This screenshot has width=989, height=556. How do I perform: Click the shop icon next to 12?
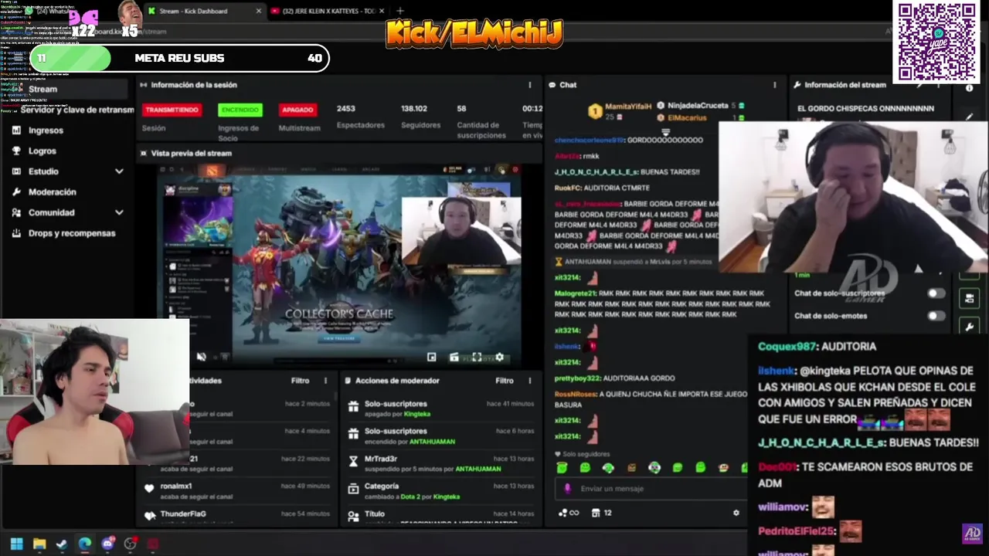[x=596, y=513]
